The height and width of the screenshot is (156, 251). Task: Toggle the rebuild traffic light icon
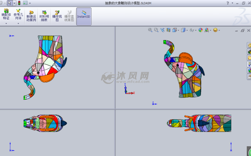[19, 3]
